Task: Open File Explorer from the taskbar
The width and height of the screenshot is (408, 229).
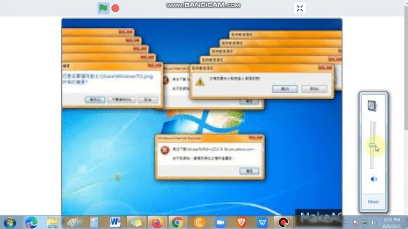Action: [52, 223]
